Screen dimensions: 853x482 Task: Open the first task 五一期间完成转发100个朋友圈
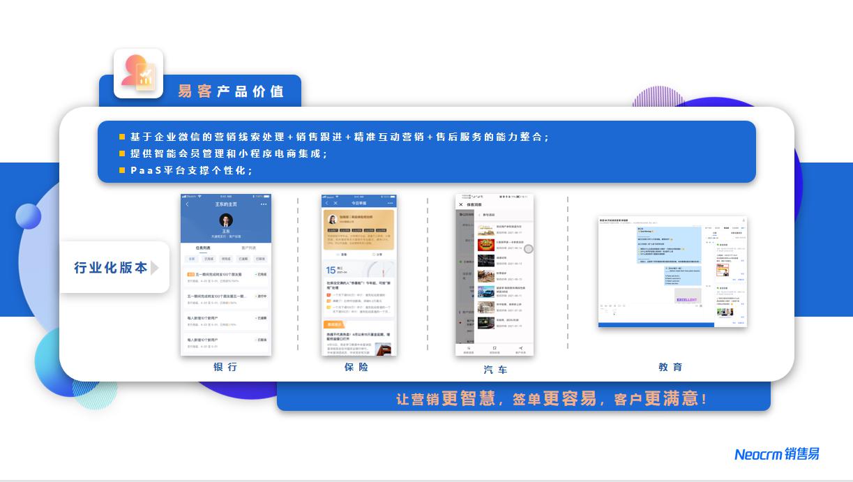[x=226, y=278]
